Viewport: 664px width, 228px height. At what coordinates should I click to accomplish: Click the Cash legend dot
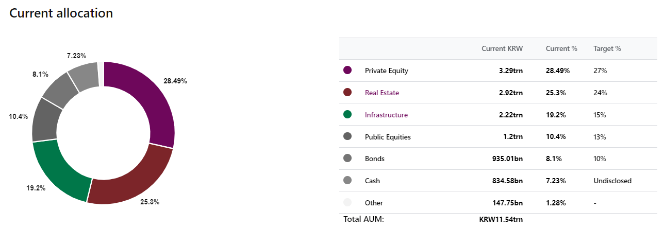pyautogui.click(x=347, y=181)
